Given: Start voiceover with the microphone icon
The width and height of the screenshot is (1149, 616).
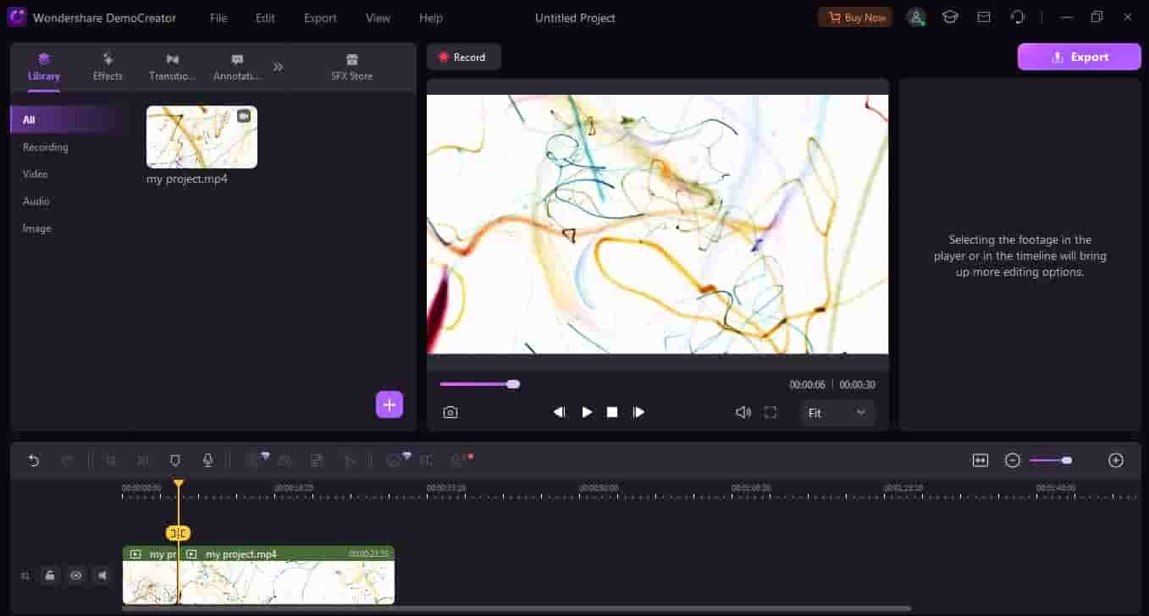Looking at the screenshot, I should (207, 460).
